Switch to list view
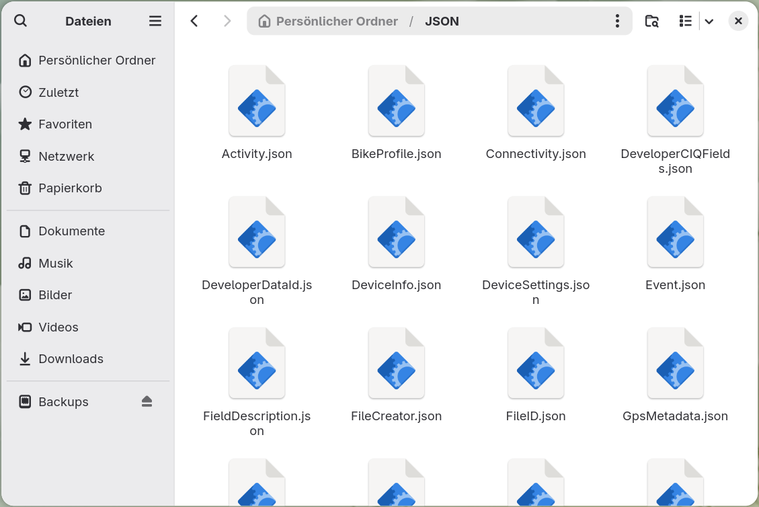The width and height of the screenshot is (759, 507). click(x=685, y=21)
